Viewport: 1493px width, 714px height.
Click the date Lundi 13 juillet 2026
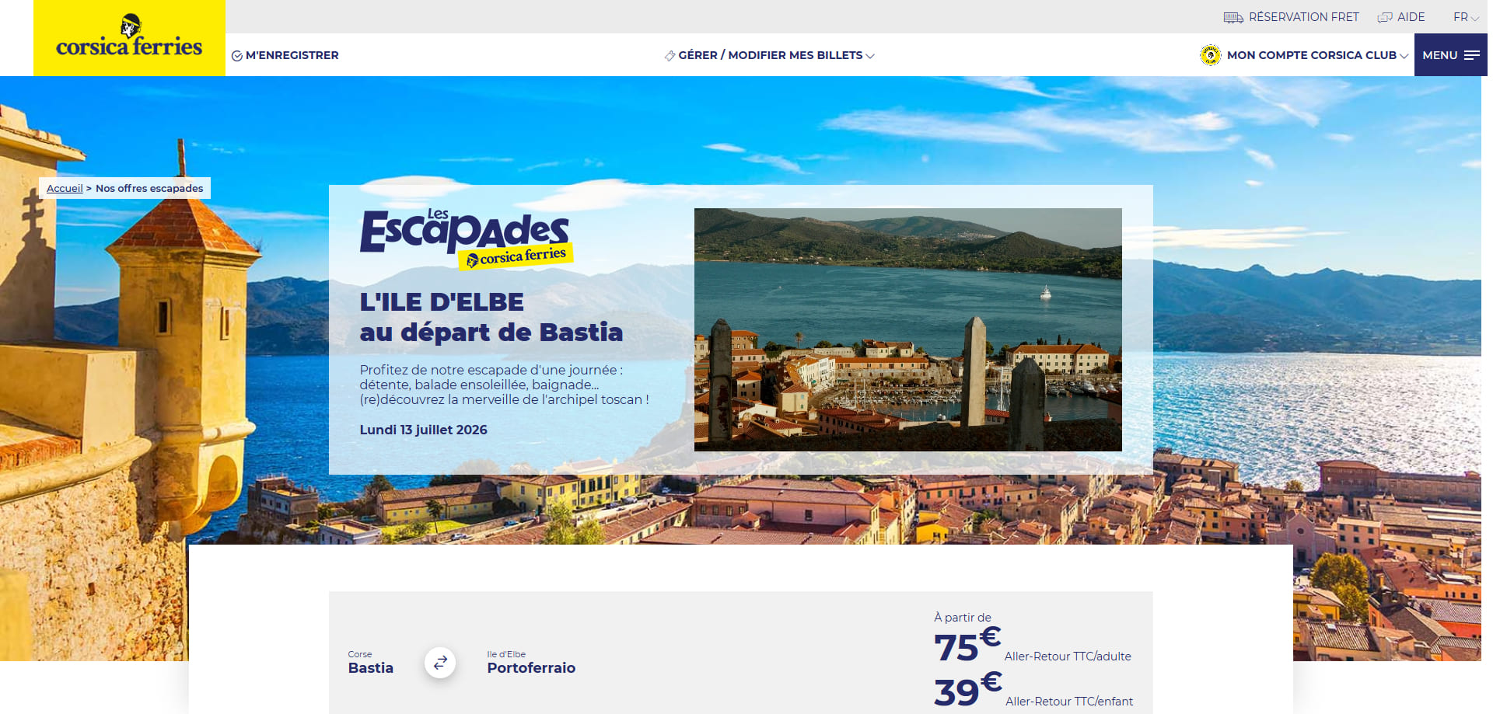coord(423,430)
